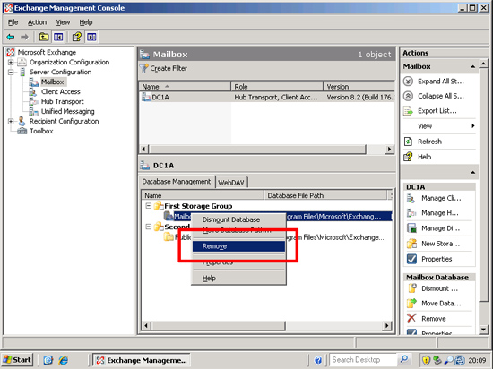This screenshot has height=369, width=493.
Task: Select Client Access tree node
Action: [x=61, y=91]
